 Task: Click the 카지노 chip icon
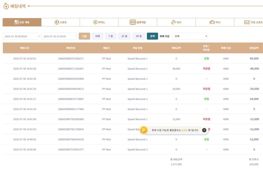pyautogui.click(x=95, y=22)
